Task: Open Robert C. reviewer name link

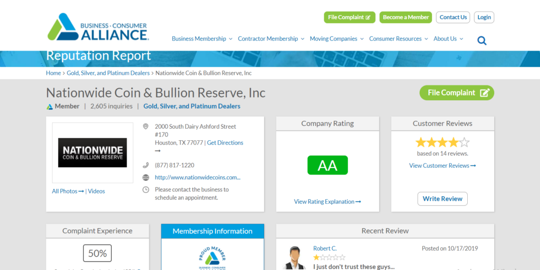Action: pyautogui.click(x=325, y=248)
